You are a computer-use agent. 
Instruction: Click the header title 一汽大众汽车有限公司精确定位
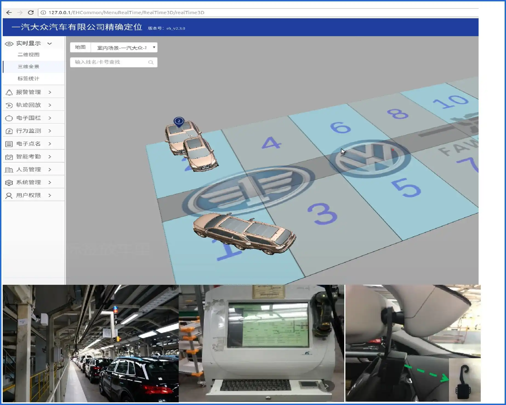[77, 27]
